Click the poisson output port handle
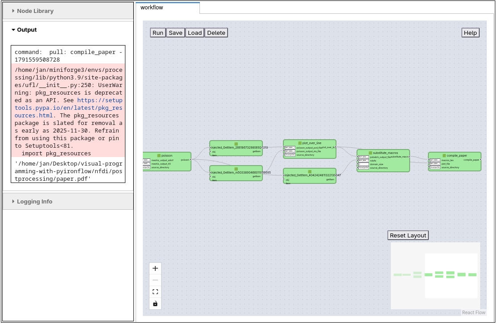This screenshot has width=498, height=324. pyautogui.click(x=191, y=159)
